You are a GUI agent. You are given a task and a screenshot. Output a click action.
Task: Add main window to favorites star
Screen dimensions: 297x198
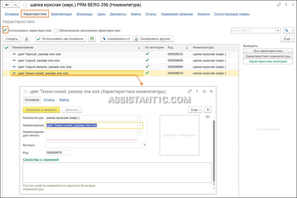click(25, 5)
